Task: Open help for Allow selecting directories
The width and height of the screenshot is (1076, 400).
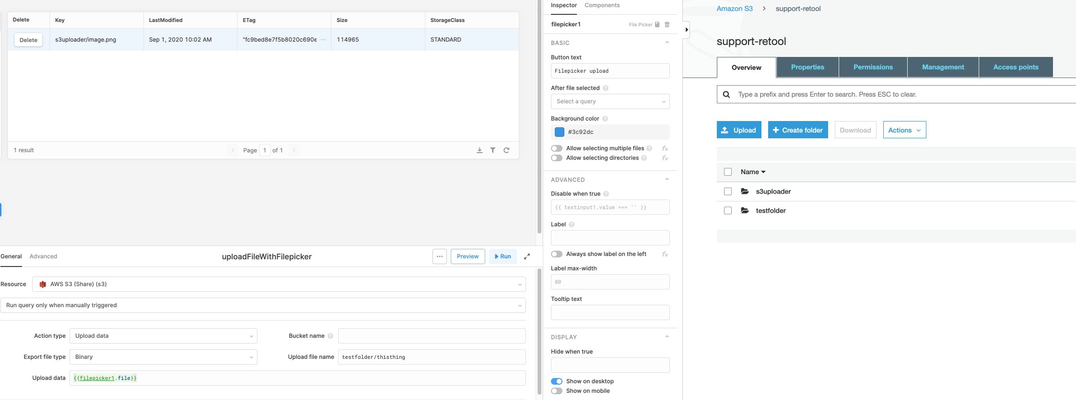Action: click(x=644, y=158)
